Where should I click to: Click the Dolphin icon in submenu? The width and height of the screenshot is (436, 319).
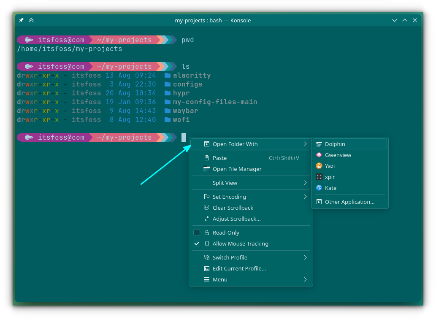pos(319,144)
